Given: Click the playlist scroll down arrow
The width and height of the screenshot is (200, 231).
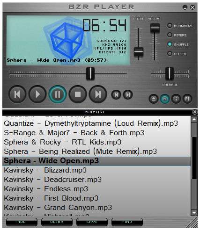Looking at the screenshot, I should coord(194,212).
